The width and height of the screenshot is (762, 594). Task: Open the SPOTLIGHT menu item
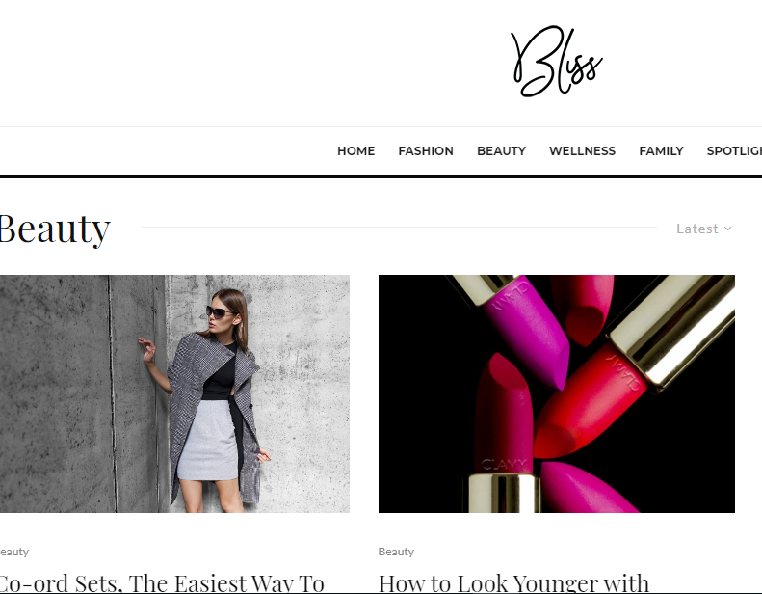tap(734, 151)
